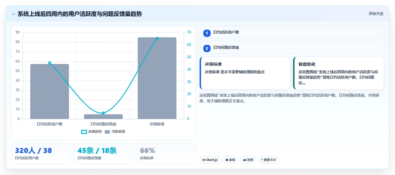The width and height of the screenshot is (395, 175).
Task: Toggle the 当前表现 legend item
Action: click(115, 132)
